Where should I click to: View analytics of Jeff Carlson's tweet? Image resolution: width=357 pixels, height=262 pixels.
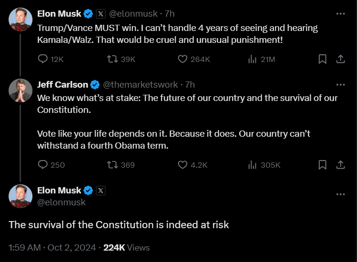pyautogui.click(x=252, y=165)
